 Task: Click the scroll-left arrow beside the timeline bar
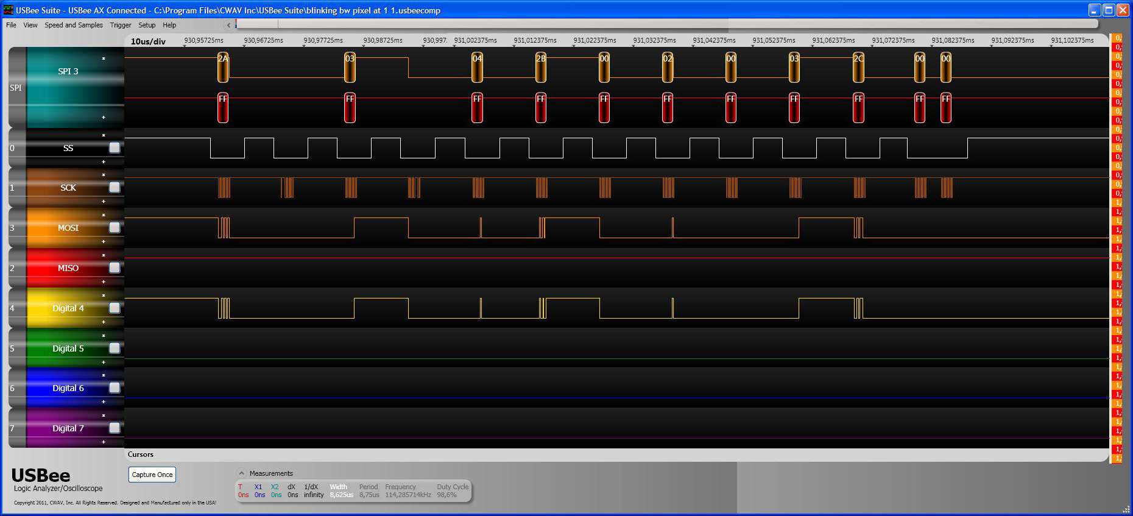(x=228, y=25)
